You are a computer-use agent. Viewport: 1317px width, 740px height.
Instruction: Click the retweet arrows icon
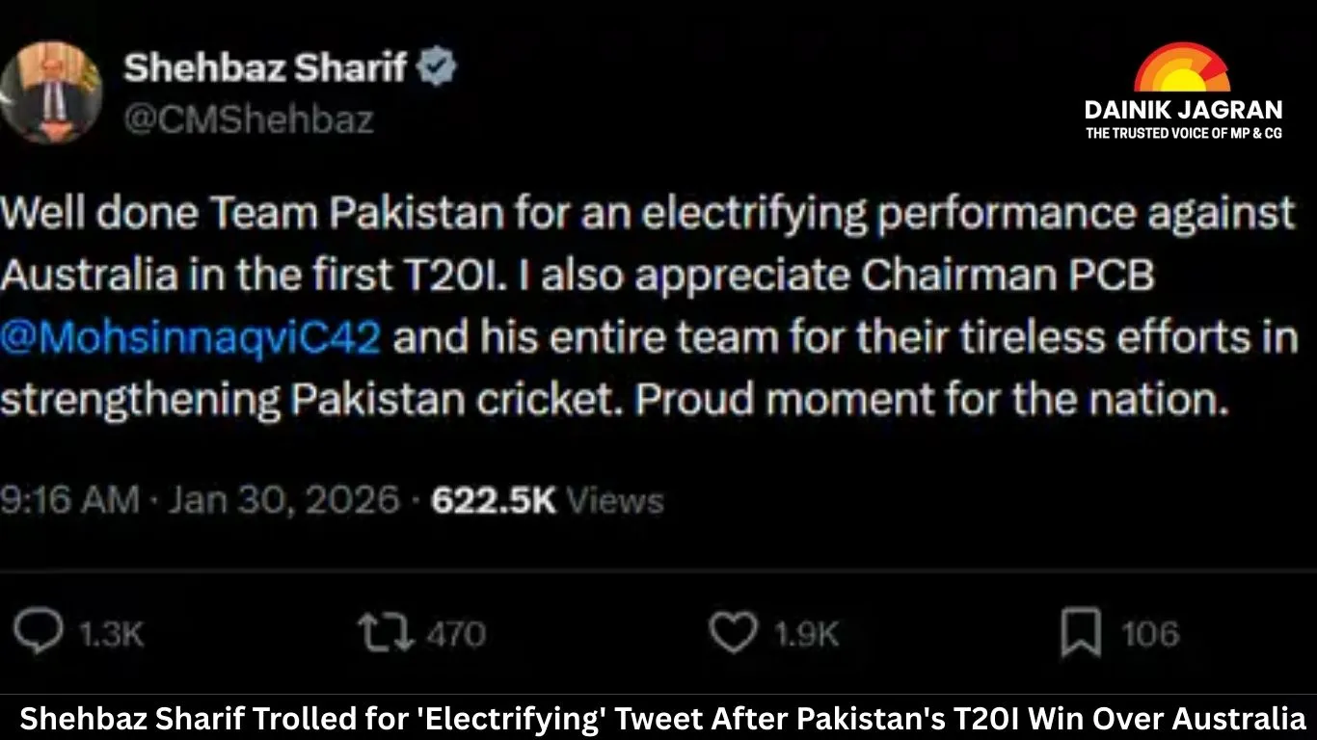[386, 633]
